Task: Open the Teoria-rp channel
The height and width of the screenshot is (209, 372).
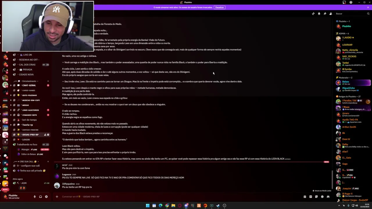Action: click(31, 125)
